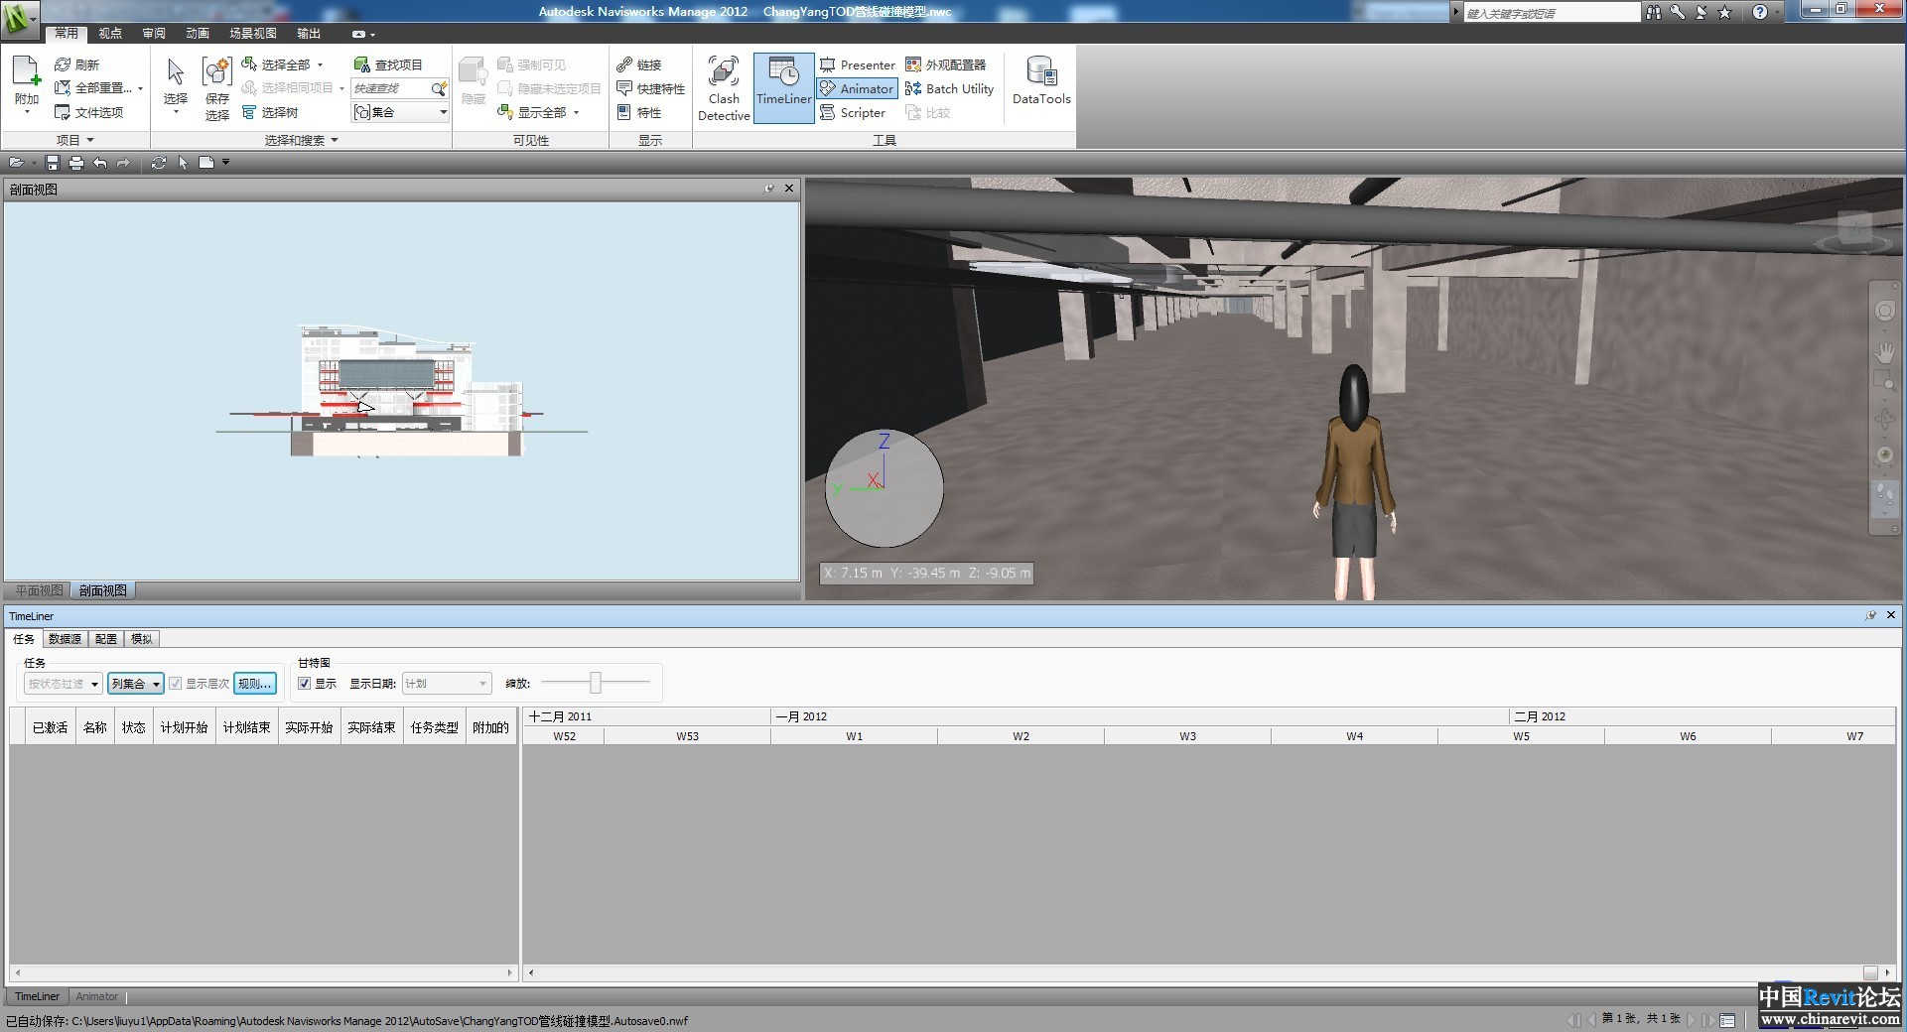
Task: Pin the TimeLiner panel
Action: 1871,615
